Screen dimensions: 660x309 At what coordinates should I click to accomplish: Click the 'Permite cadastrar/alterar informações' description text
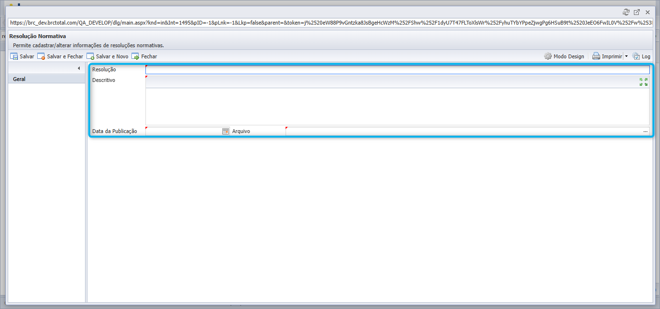pyautogui.click(x=88, y=45)
